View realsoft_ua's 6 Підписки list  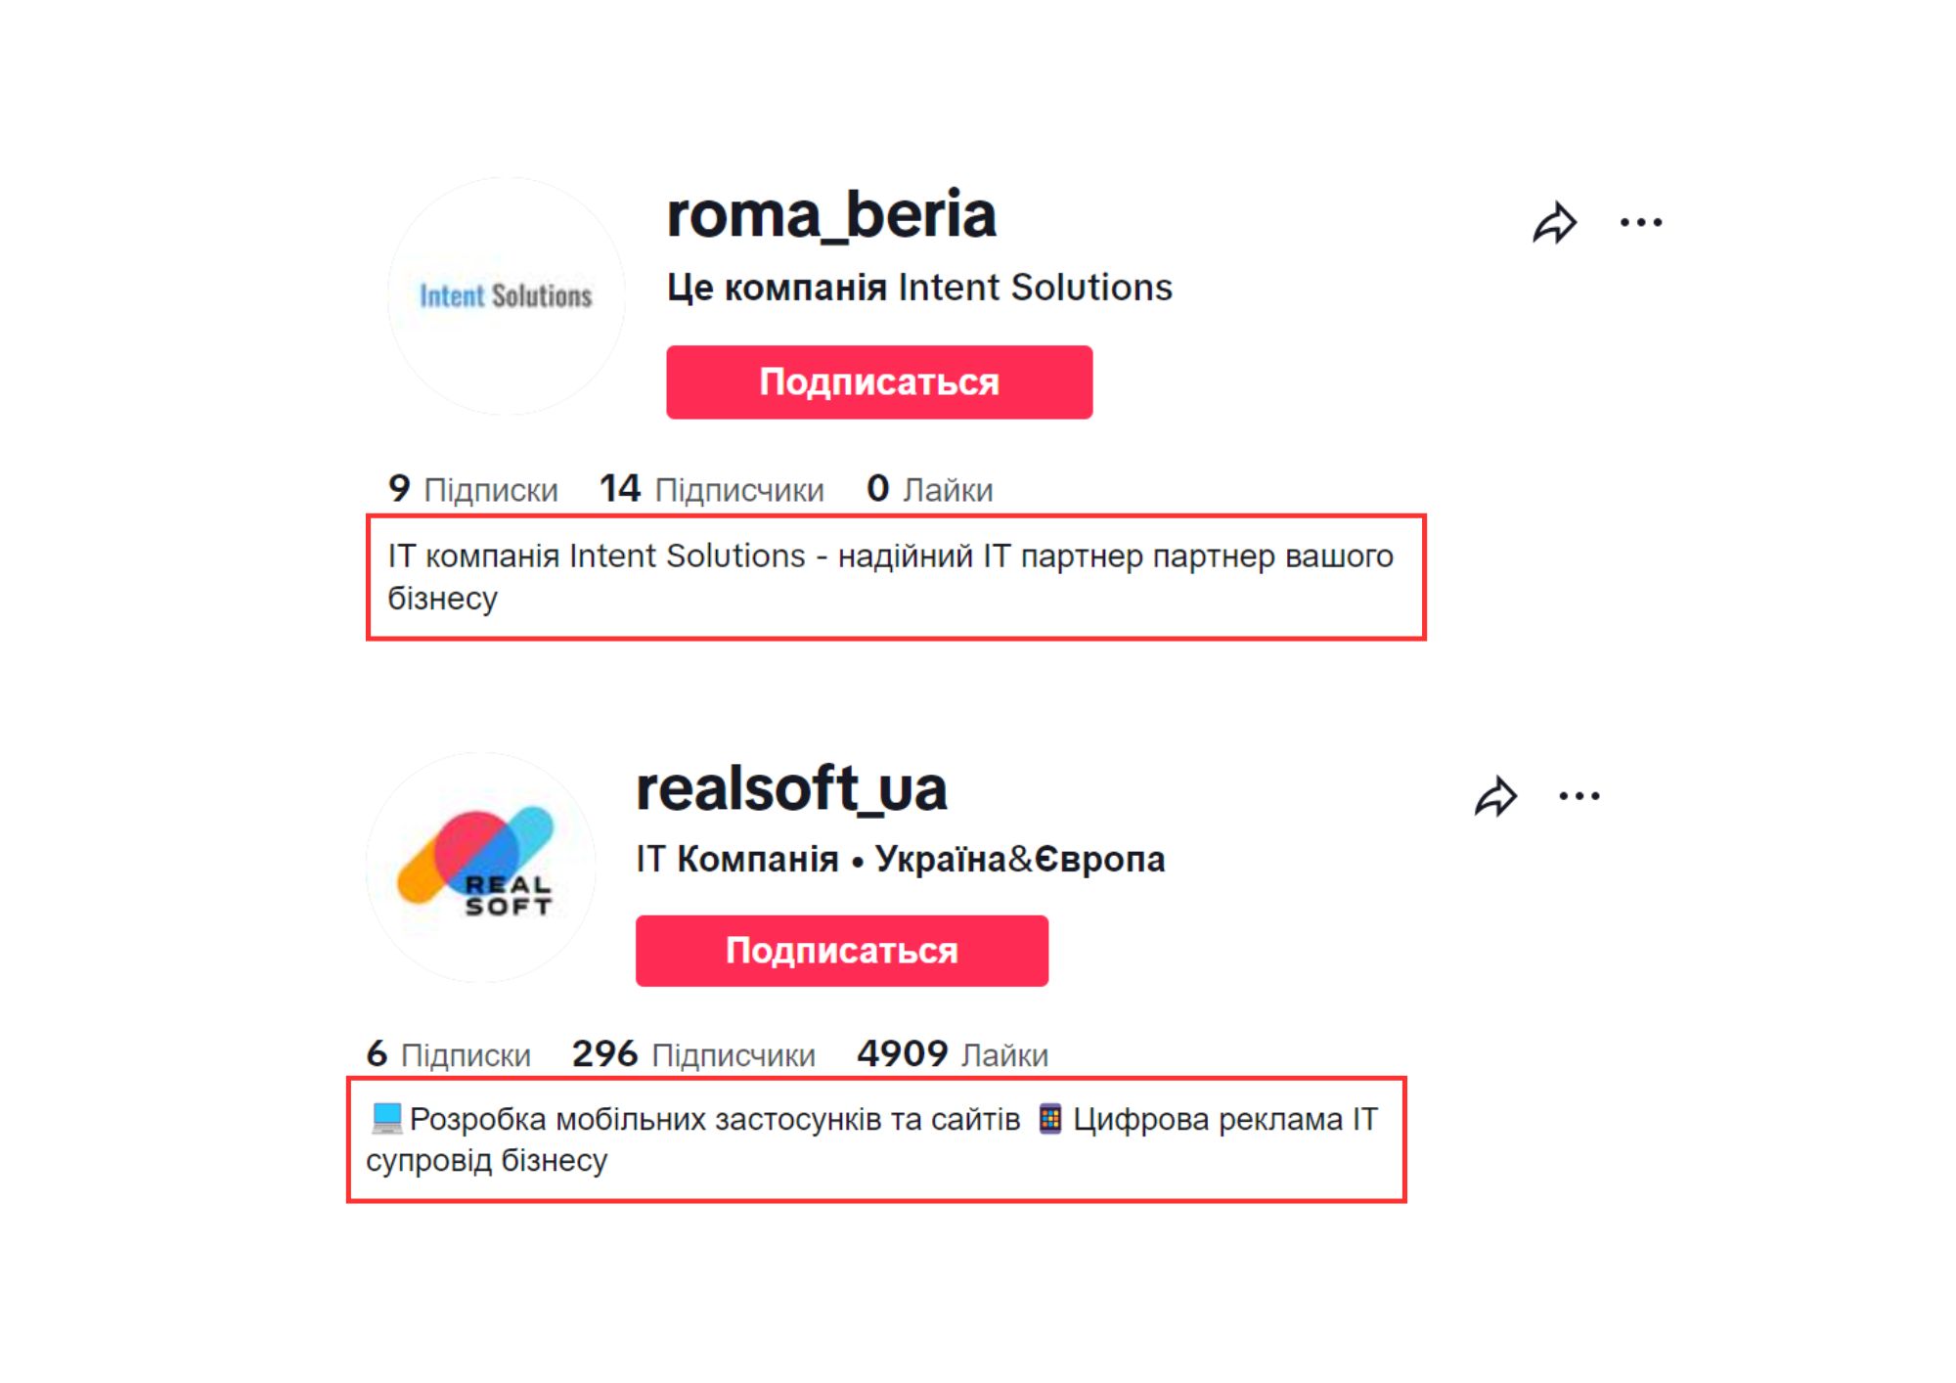coord(449,1054)
